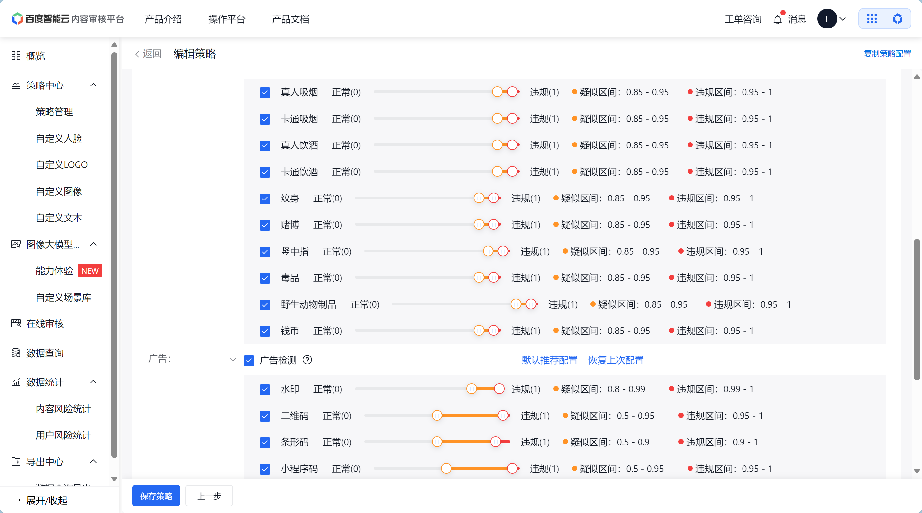Open 内容风险统计 in sidebar

(64, 409)
